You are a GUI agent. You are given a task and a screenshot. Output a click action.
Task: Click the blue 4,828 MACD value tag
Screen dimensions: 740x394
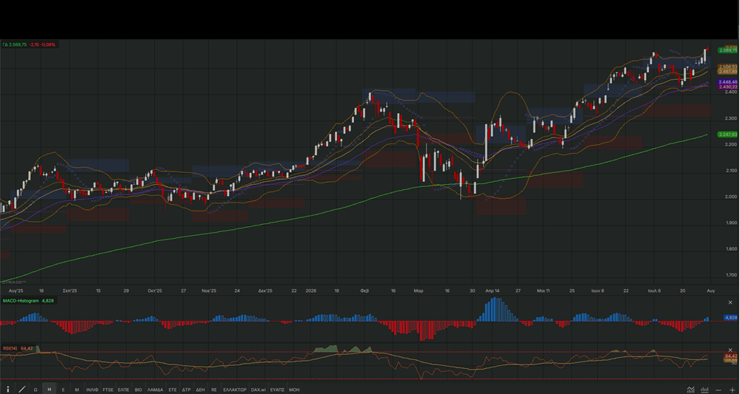click(730, 318)
